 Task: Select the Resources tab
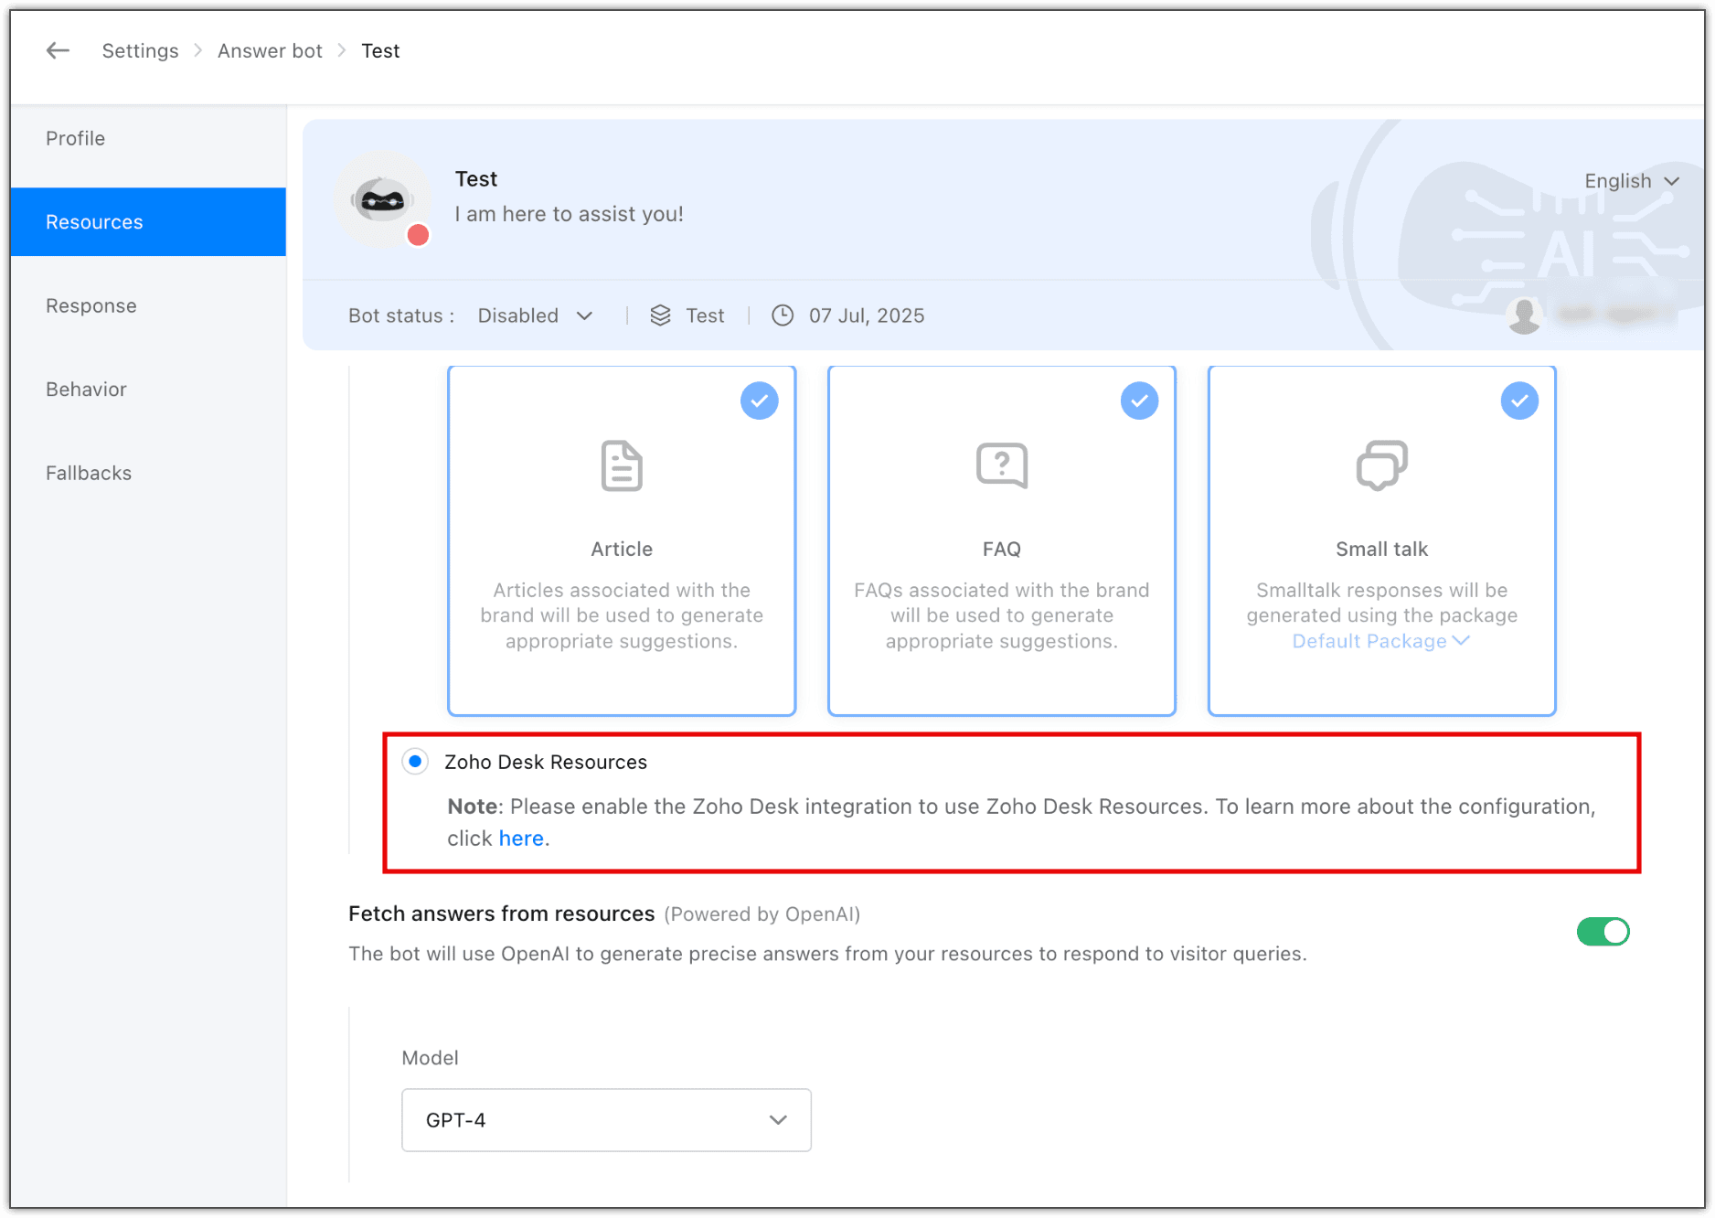[x=148, y=222]
